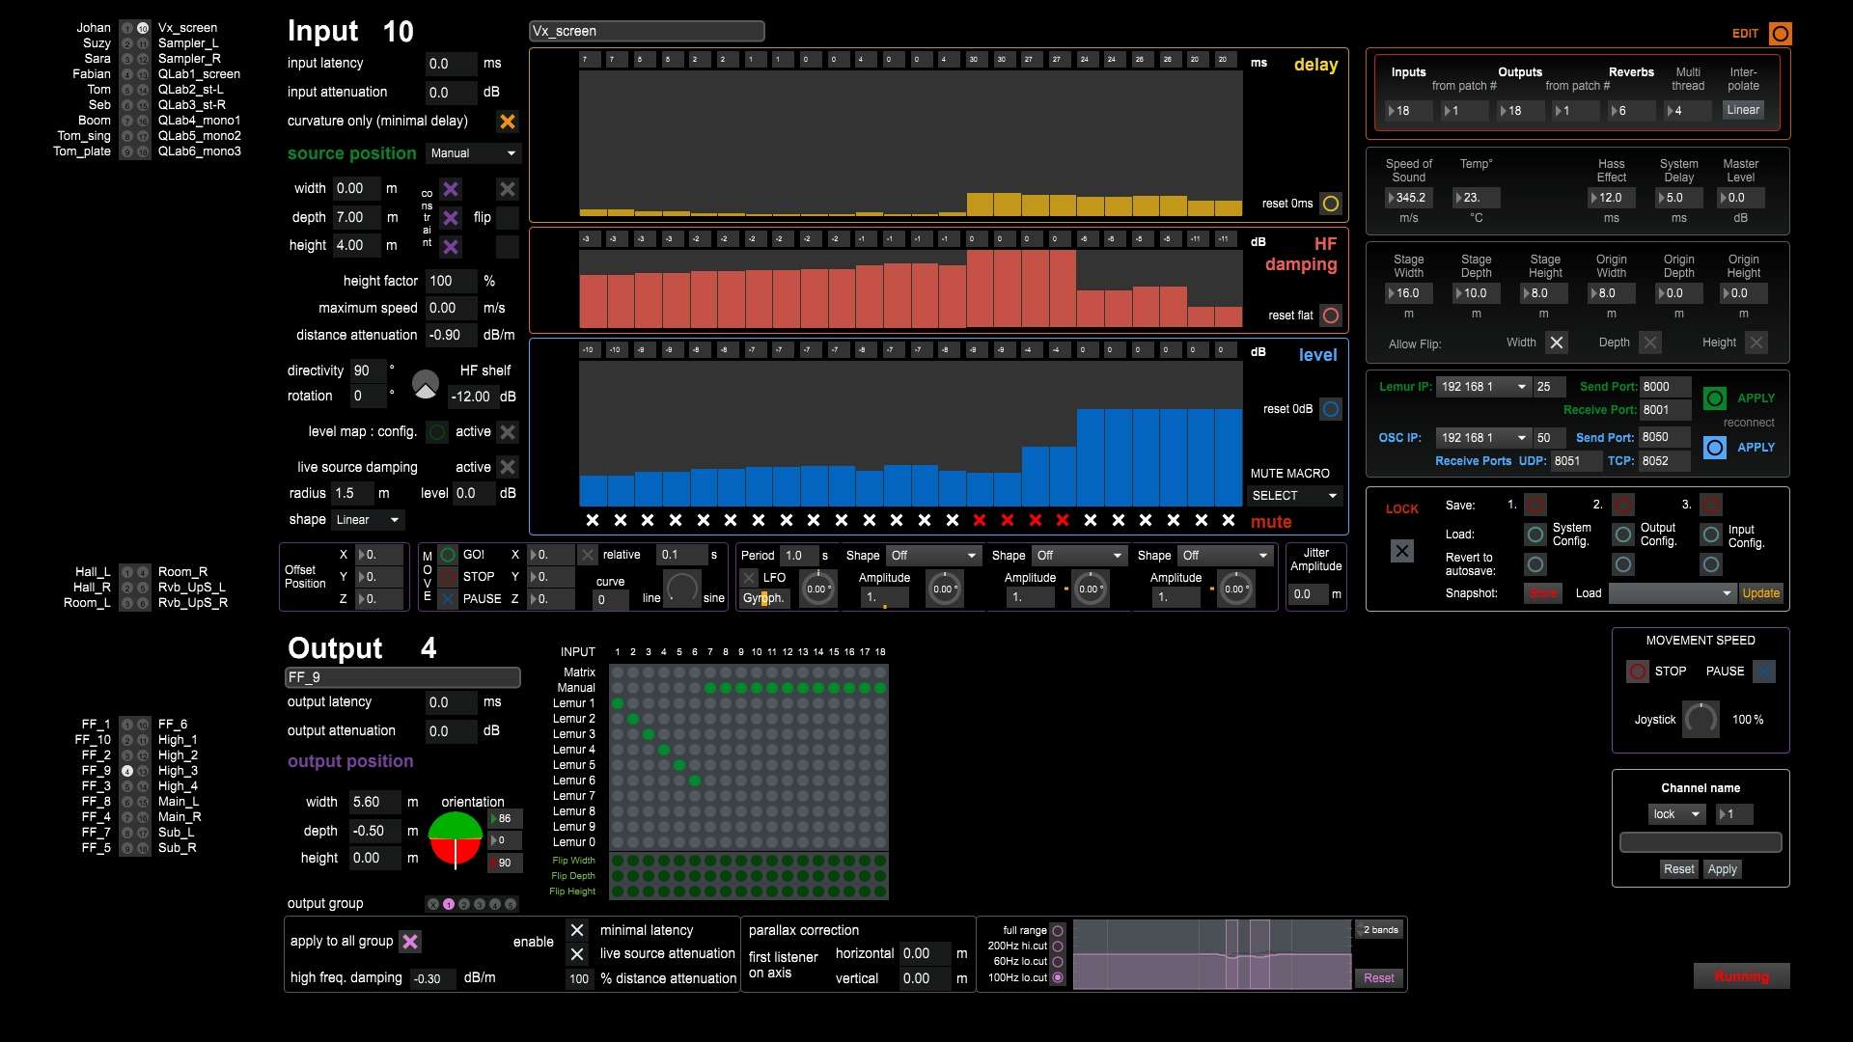This screenshot has height=1042, width=1853.
Task: Click the orange EDIT circle icon
Action: pos(1780,34)
